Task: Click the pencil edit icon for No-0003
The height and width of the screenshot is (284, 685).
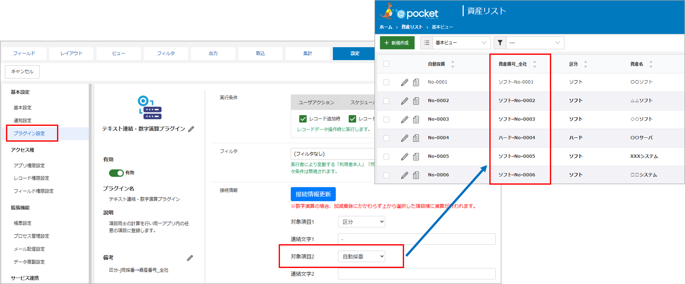Action: [x=405, y=120]
